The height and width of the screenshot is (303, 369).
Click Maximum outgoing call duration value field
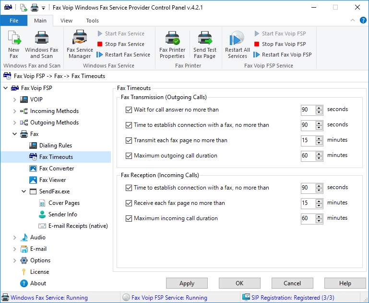click(308, 156)
